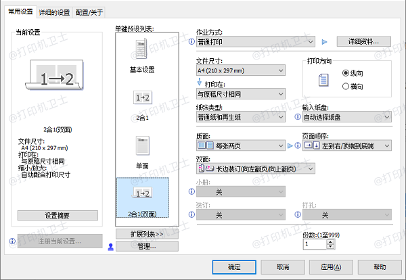
Task: Increase copies with the up spinner arrow
Action: pyautogui.click(x=330, y=241)
